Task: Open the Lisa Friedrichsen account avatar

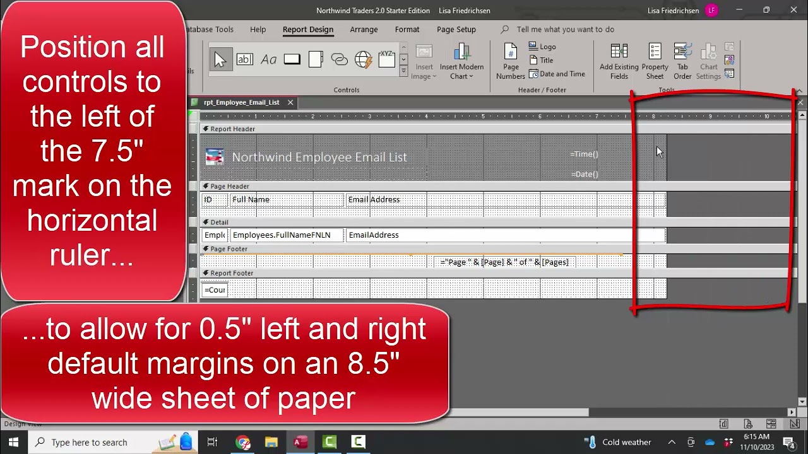Action: coord(711,10)
